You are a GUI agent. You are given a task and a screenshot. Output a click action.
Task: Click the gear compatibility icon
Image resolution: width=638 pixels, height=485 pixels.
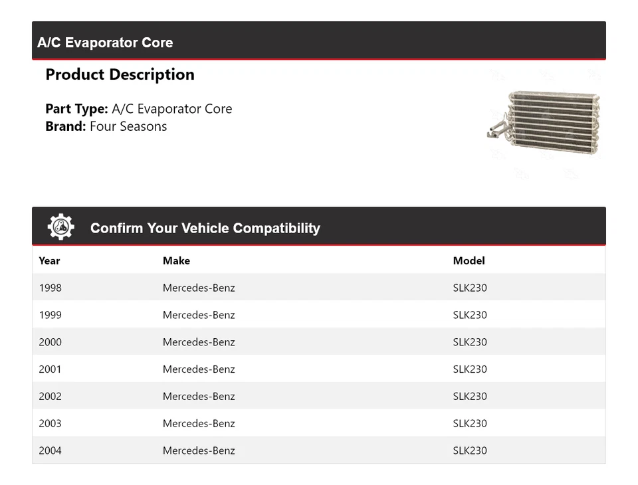[x=61, y=227]
